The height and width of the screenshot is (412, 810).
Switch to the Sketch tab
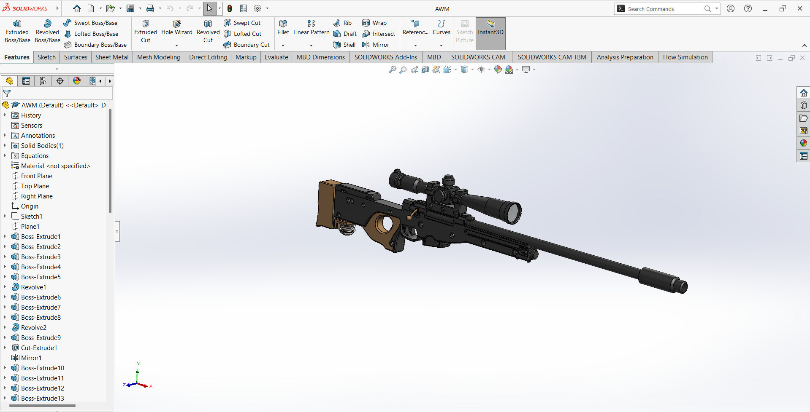(46, 57)
